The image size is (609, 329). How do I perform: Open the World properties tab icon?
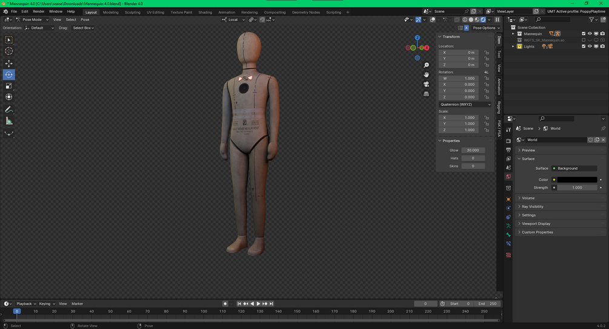click(x=508, y=177)
